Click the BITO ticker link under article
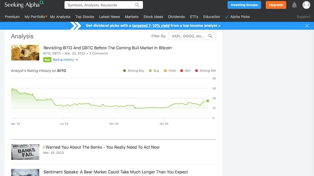The width and height of the screenshot is (314, 176). click(47, 54)
